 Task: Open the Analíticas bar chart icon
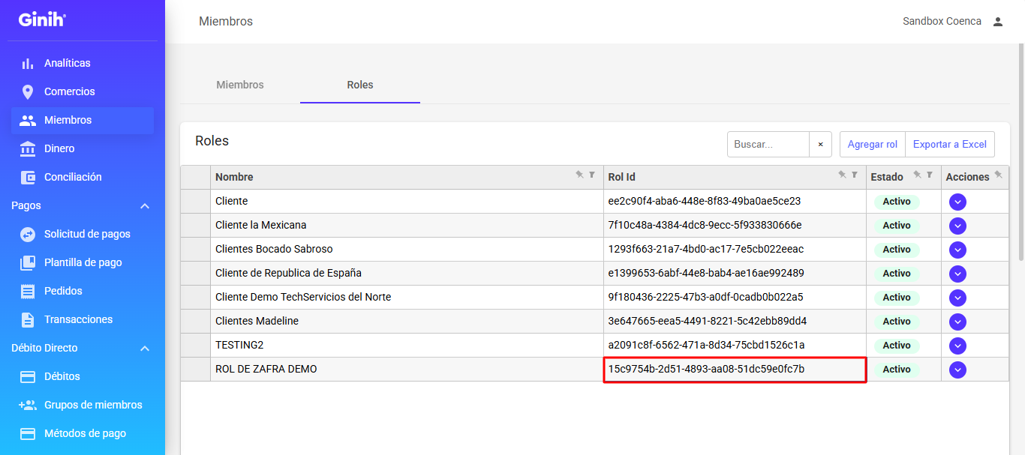click(x=28, y=63)
